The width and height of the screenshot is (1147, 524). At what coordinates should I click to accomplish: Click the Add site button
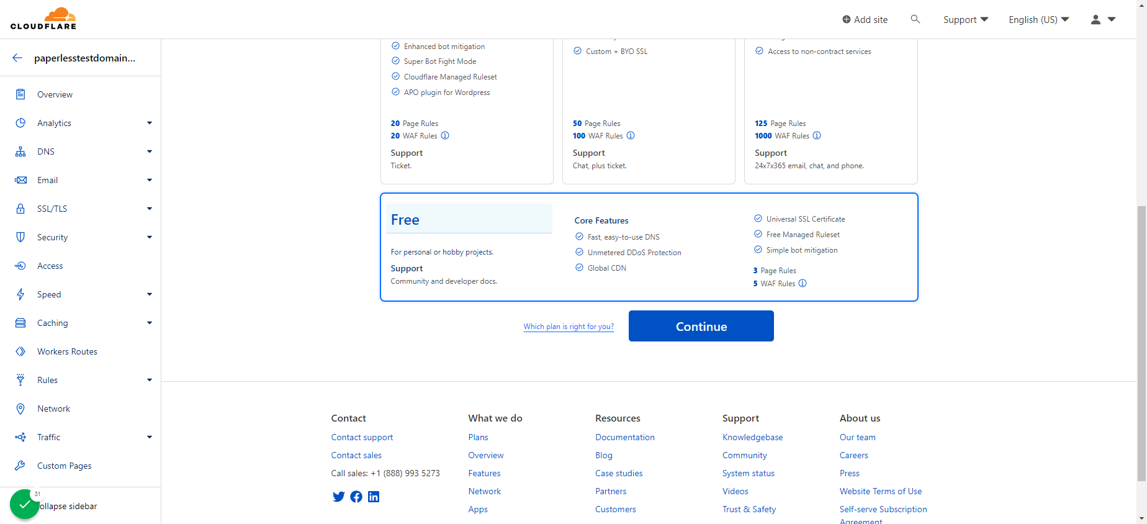(x=865, y=20)
